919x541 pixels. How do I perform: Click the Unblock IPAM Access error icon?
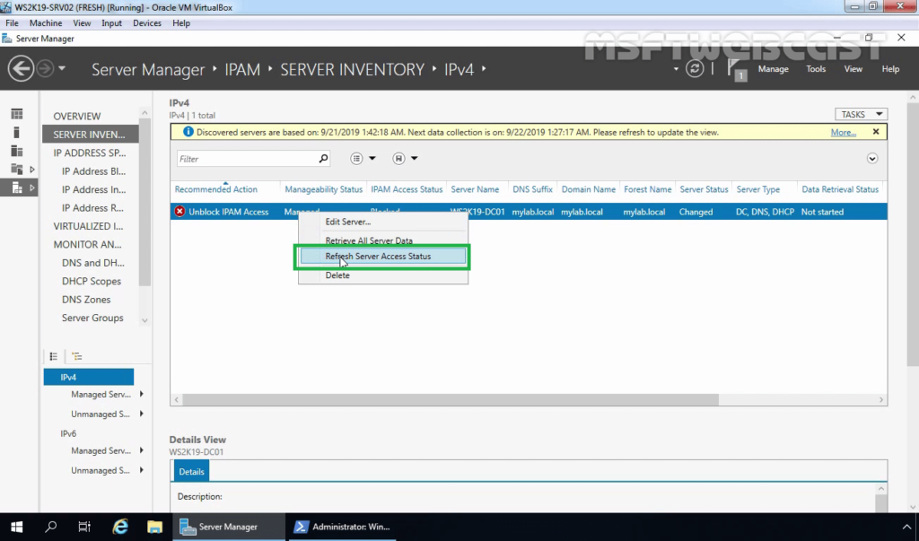click(179, 212)
